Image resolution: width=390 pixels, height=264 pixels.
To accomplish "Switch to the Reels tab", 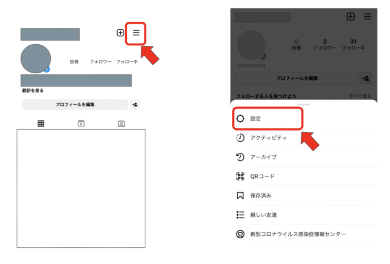I will [x=81, y=123].
